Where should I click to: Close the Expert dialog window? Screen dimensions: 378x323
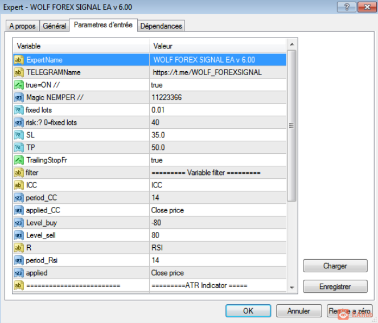point(367,7)
